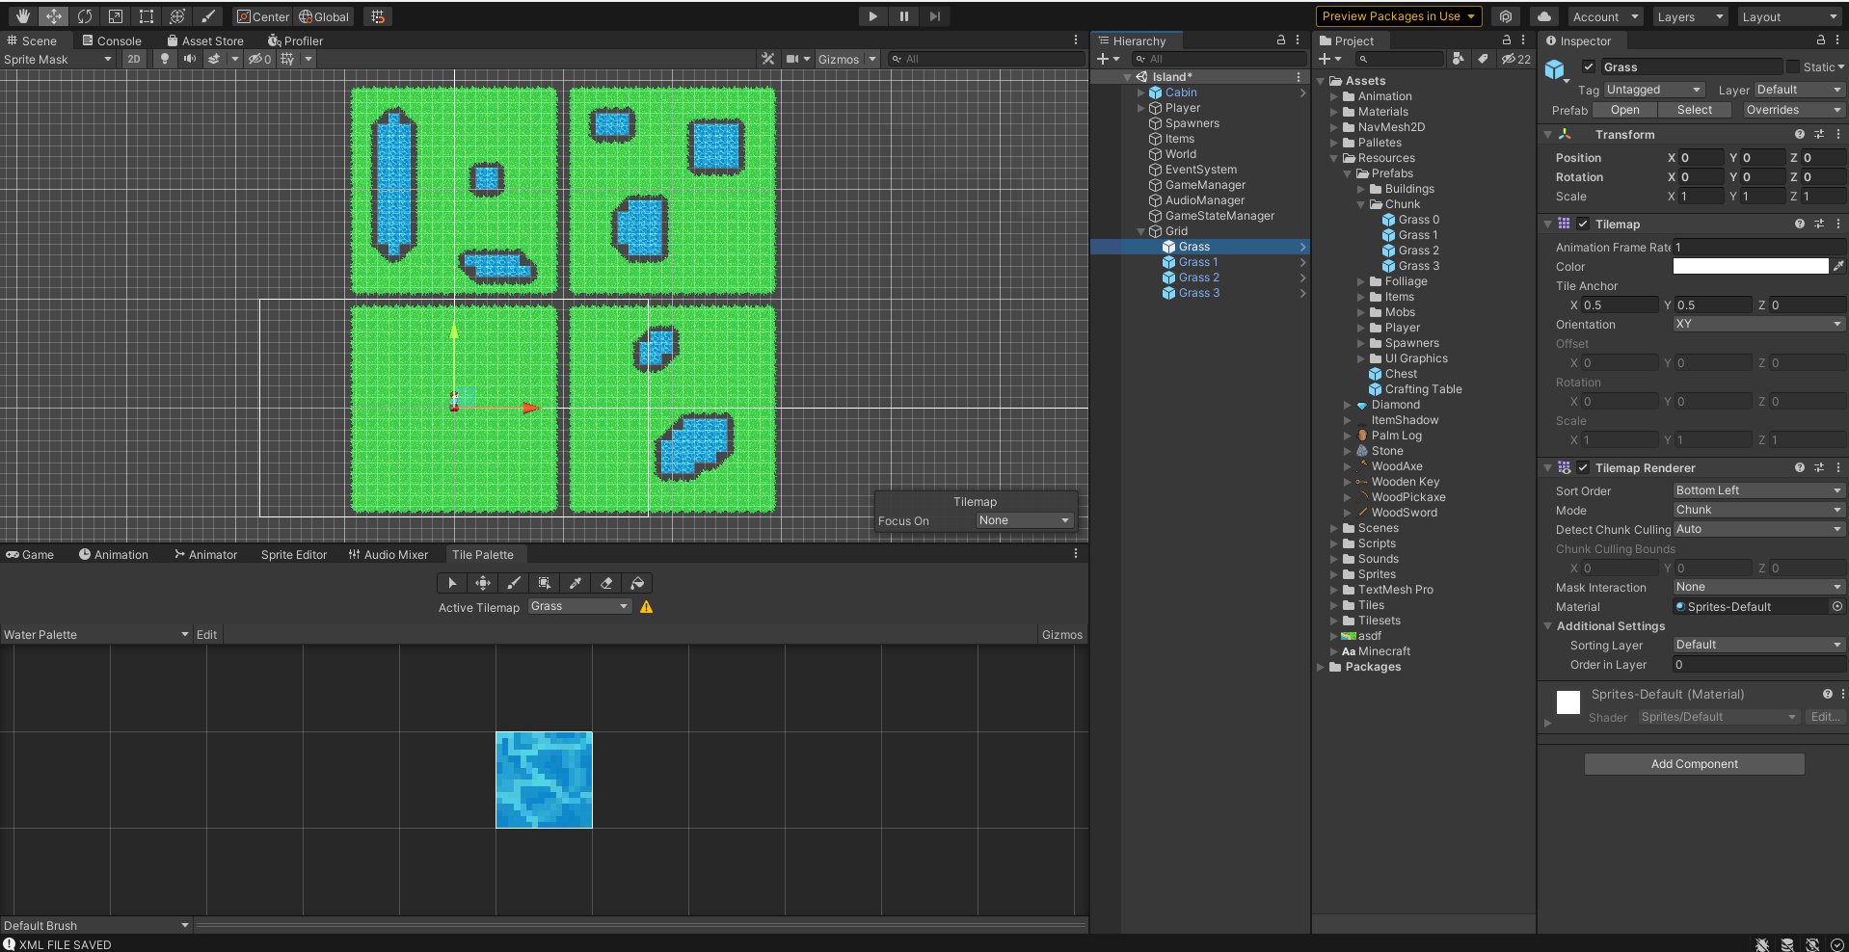Screen dimensions: 1849x952
Task: Select the Scale tool
Action: [115, 16]
